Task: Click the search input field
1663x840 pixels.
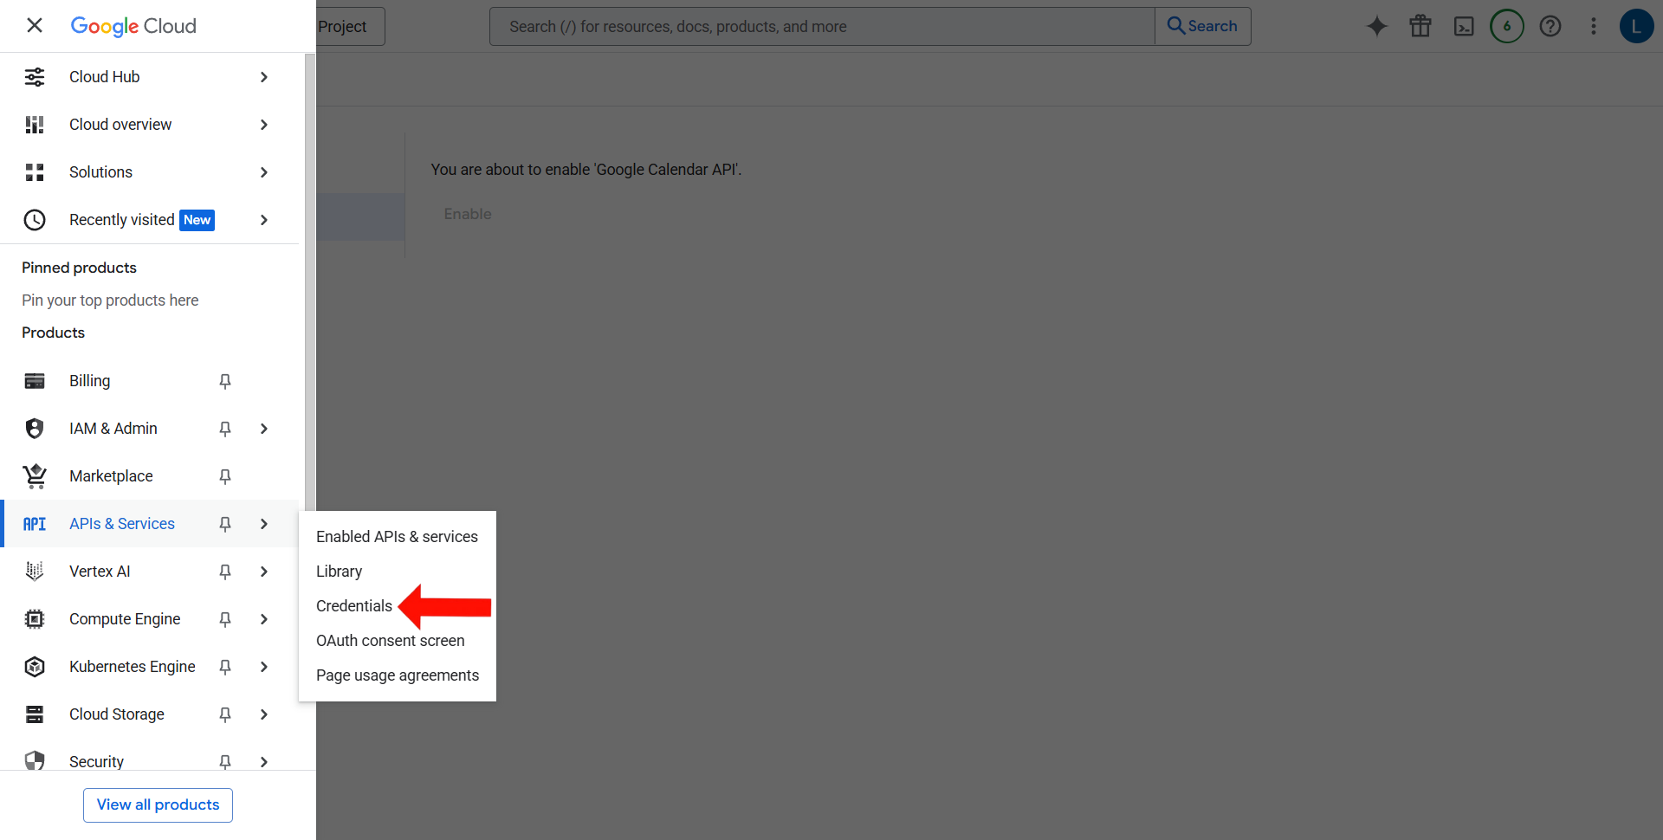Action: click(822, 27)
